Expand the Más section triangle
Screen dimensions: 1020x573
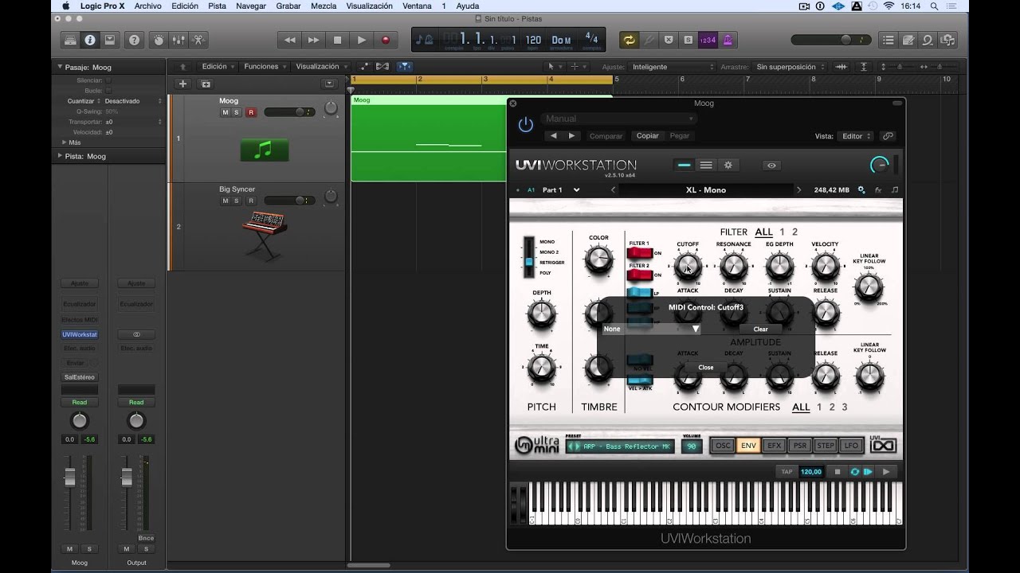coord(64,142)
